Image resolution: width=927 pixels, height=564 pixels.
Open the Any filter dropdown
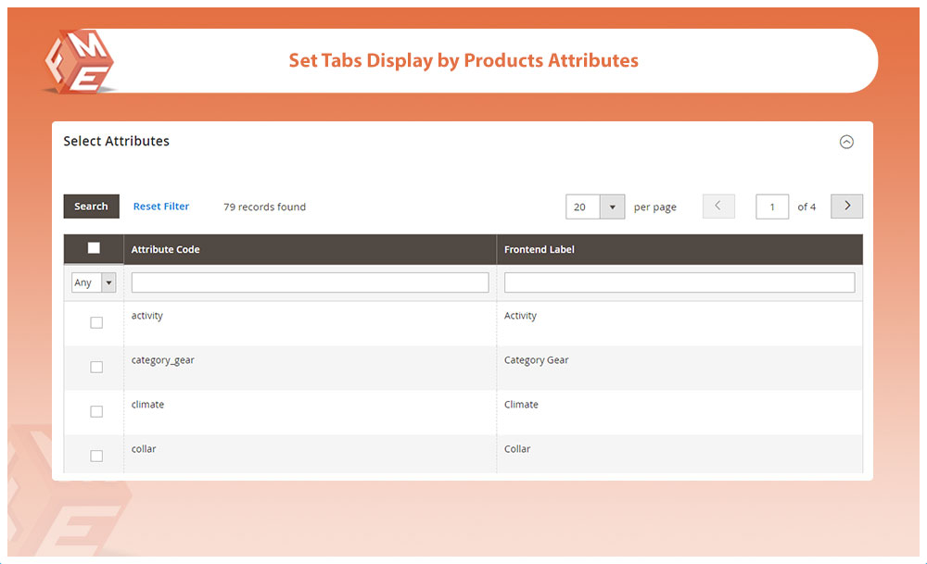tap(94, 282)
